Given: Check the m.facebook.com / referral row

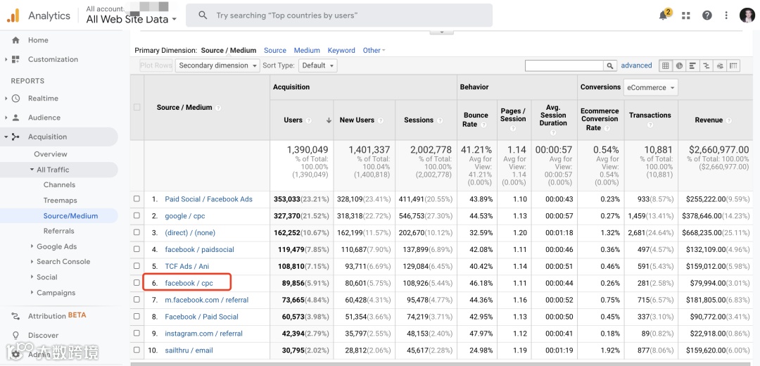Looking at the screenshot, I should [x=137, y=300].
